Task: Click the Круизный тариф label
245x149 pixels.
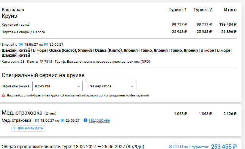Action: pyautogui.click(x=15, y=25)
